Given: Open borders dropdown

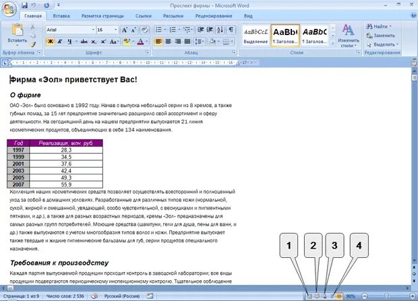Looking at the screenshot, I should tap(232, 42).
